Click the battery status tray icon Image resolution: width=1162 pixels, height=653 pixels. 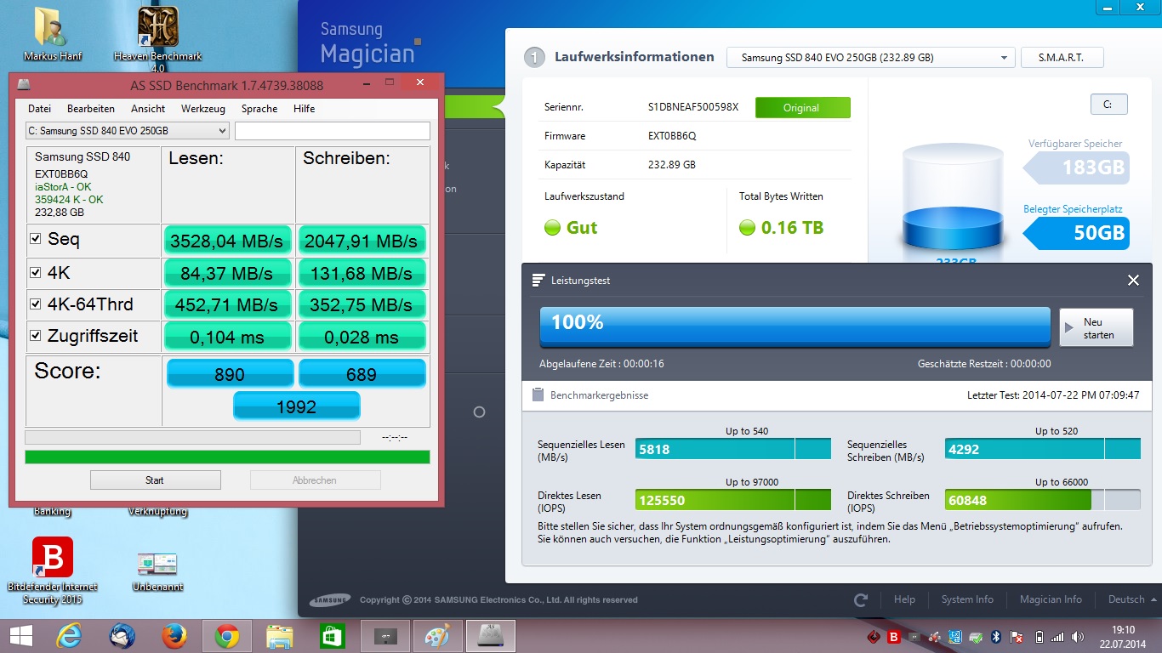(1039, 636)
